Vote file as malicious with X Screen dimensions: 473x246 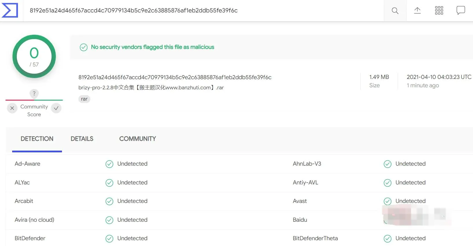(12, 108)
